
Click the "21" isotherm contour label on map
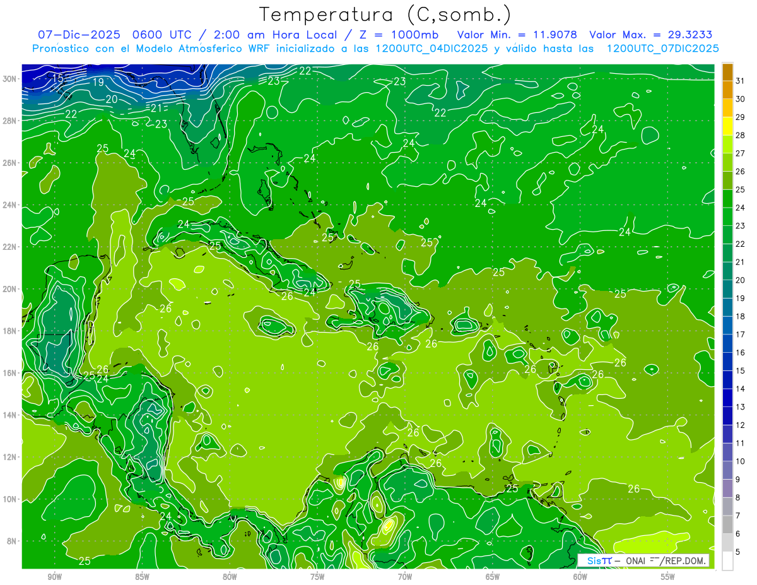156,108
